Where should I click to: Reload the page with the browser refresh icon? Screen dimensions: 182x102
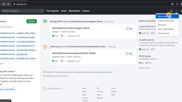point(4,4)
